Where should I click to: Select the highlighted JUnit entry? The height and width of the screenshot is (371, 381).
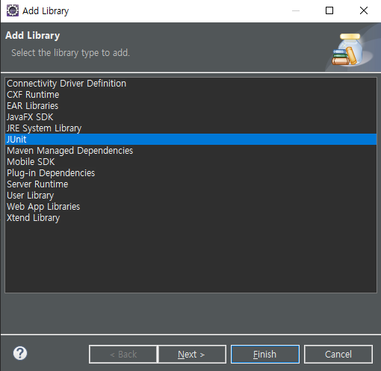(x=190, y=140)
